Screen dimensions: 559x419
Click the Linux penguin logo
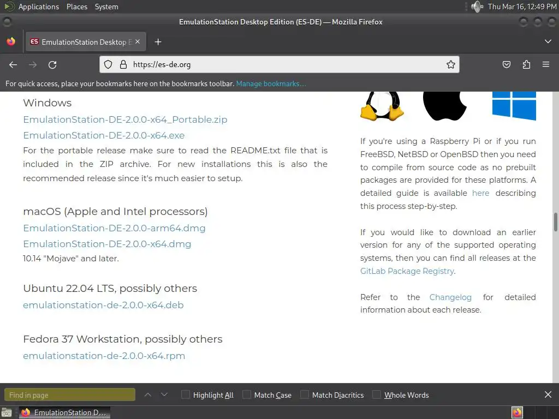(x=382, y=106)
